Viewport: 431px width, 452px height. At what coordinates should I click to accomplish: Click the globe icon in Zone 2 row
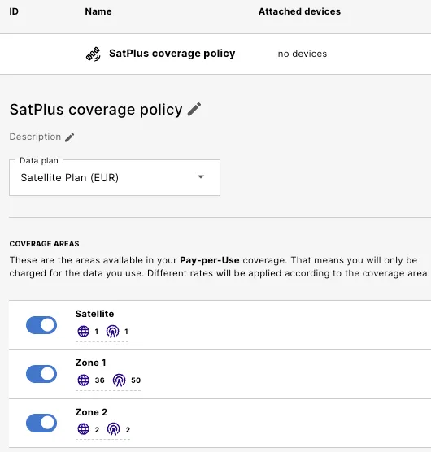[x=83, y=429]
